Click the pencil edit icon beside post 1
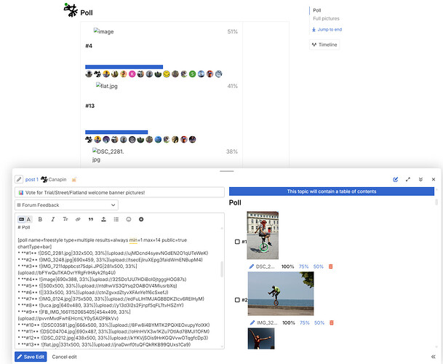 pos(19,179)
